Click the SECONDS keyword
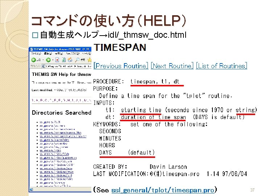Image resolution: width=261 pixels, height=196 pixels. point(110,131)
